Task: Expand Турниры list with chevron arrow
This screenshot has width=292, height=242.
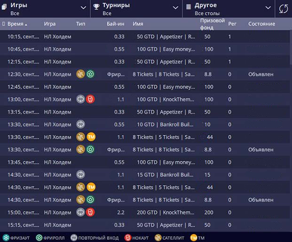Action: [x=175, y=8]
